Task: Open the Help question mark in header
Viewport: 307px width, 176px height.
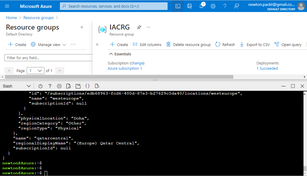Action: (x=225, y=6)
